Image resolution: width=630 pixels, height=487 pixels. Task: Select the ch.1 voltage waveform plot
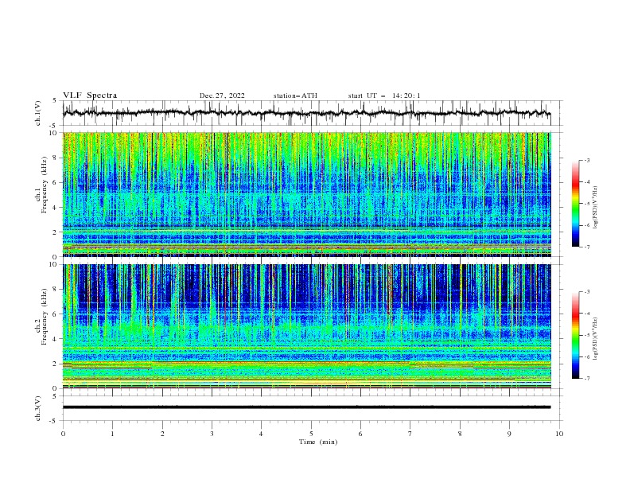pyautogui.click(x=312, y=113)
